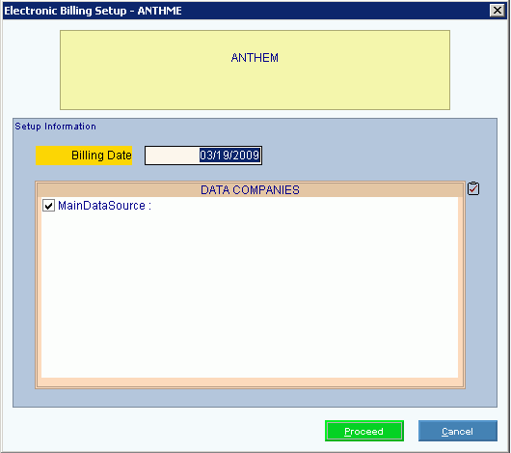Click the Setup Information group title
The image size is (511, 453).
[55, 127]
